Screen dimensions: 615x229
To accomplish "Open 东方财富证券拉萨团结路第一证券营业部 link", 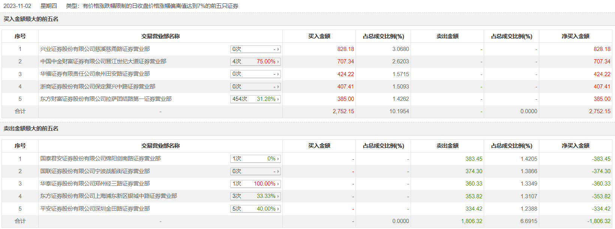I will 106,99.
